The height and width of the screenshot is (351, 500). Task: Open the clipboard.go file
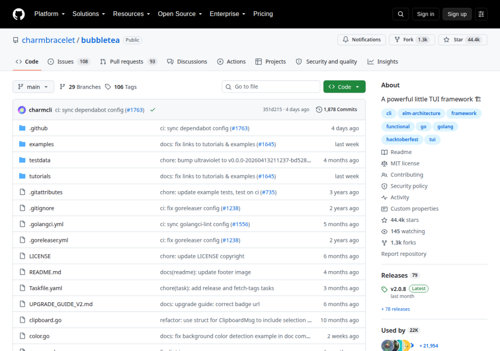coord(45,320)
